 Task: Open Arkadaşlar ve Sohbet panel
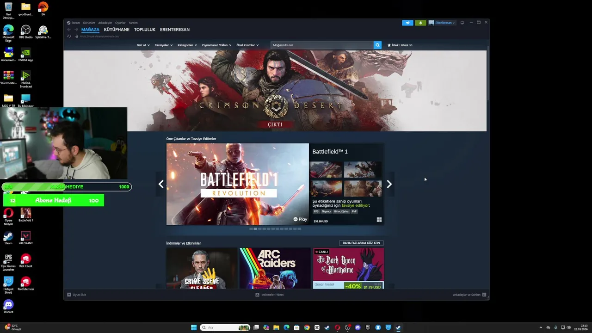[x=469, y=295]
